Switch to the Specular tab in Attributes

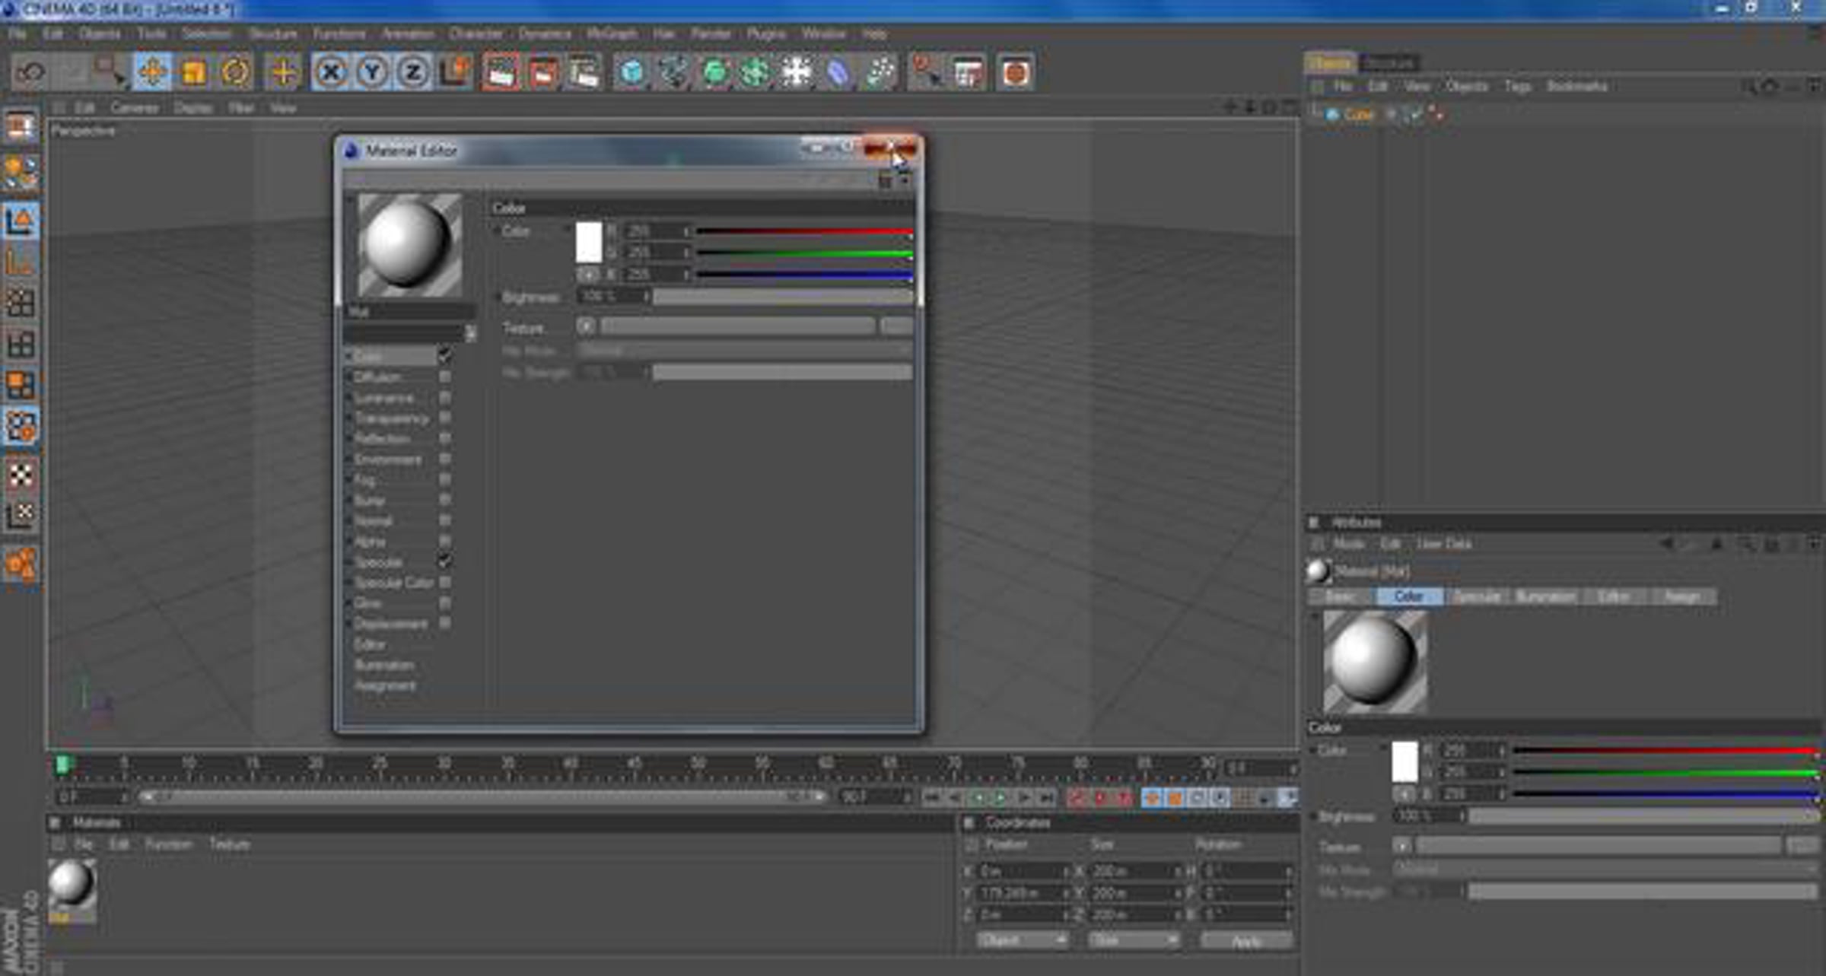[x=1477, y=596]
